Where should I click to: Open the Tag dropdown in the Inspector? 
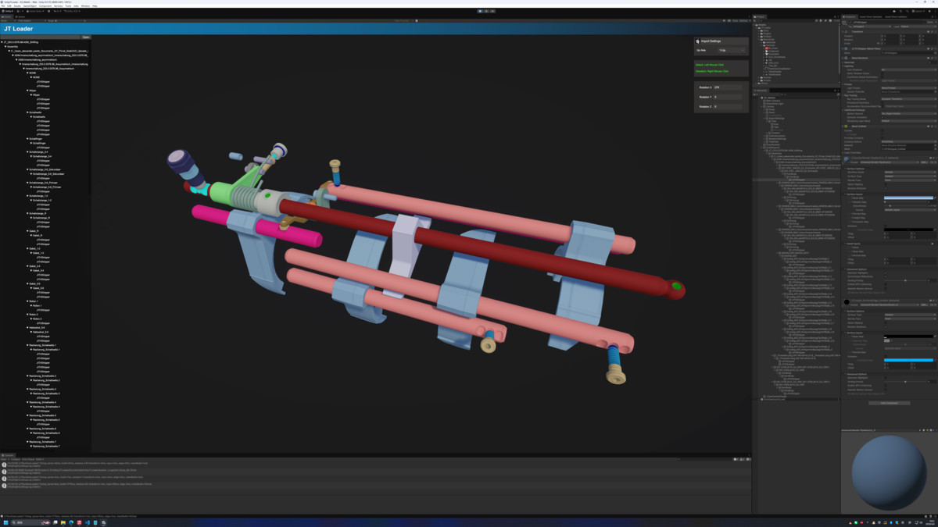pos(872,27)
